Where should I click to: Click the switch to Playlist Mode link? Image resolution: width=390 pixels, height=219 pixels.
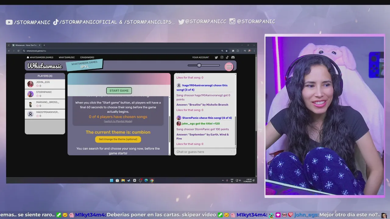[x=118, y=121]
